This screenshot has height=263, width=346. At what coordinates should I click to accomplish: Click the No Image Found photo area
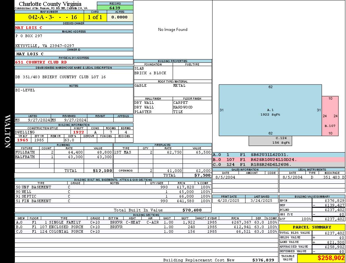click(173, 30)
